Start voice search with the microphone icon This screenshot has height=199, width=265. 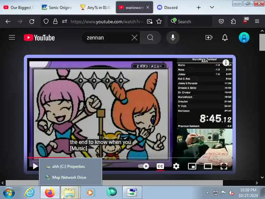[x=173, y=37]
